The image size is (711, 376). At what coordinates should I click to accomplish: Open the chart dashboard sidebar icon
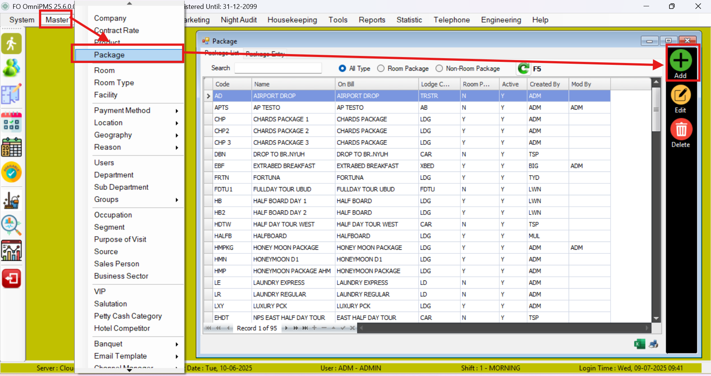(x=11, y=251)
